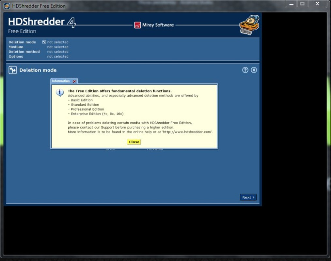Image resolution: width=331 pixels, height=261 pixels.
Task: Click the 'Options' summary label
Action: (x=16, y=56)
